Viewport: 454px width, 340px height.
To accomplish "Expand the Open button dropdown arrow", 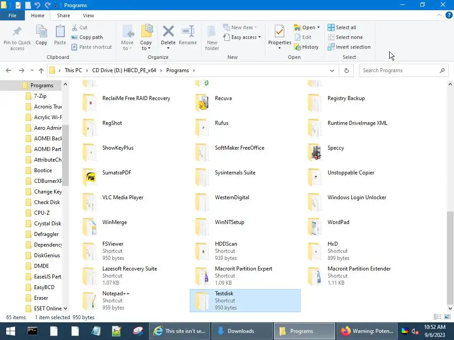I will click(x=318, y=27).
